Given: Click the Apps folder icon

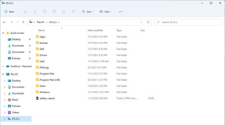Looking at the screenshot, I should coord(37,36).
